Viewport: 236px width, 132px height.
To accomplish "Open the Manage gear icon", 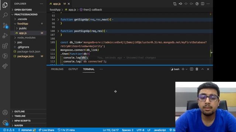I will (5, 123).
